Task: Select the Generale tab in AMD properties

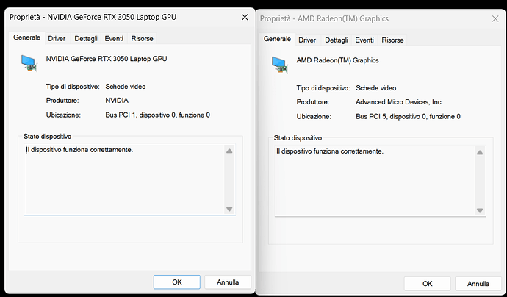Action: [277, 39]
